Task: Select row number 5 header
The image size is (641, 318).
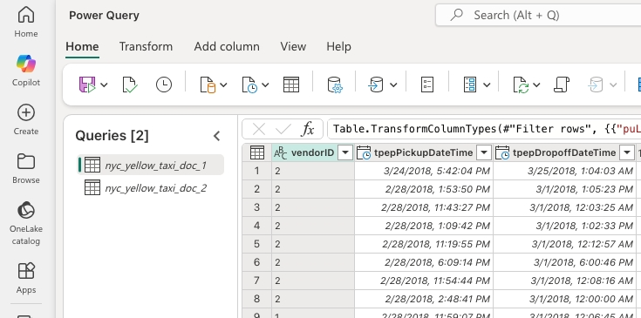Action: [256, 244]
